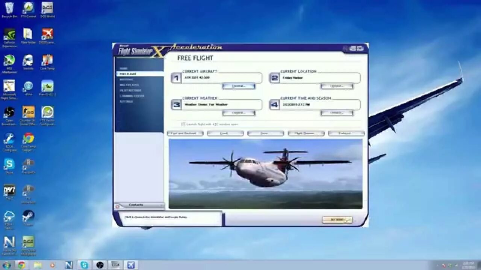Launch Open Broadcaster Software shortcut

pos(9,116)
